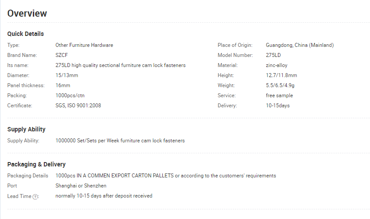
Task: Click the Overview heading
Action: [27, 13]
